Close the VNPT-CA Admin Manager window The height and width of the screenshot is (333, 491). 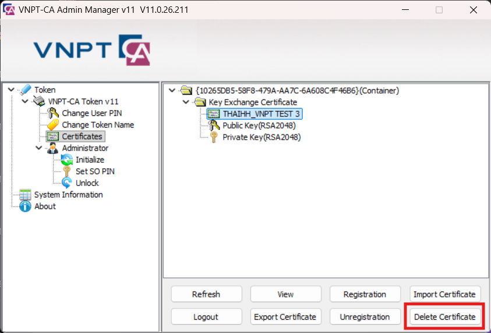click(474, 10)
